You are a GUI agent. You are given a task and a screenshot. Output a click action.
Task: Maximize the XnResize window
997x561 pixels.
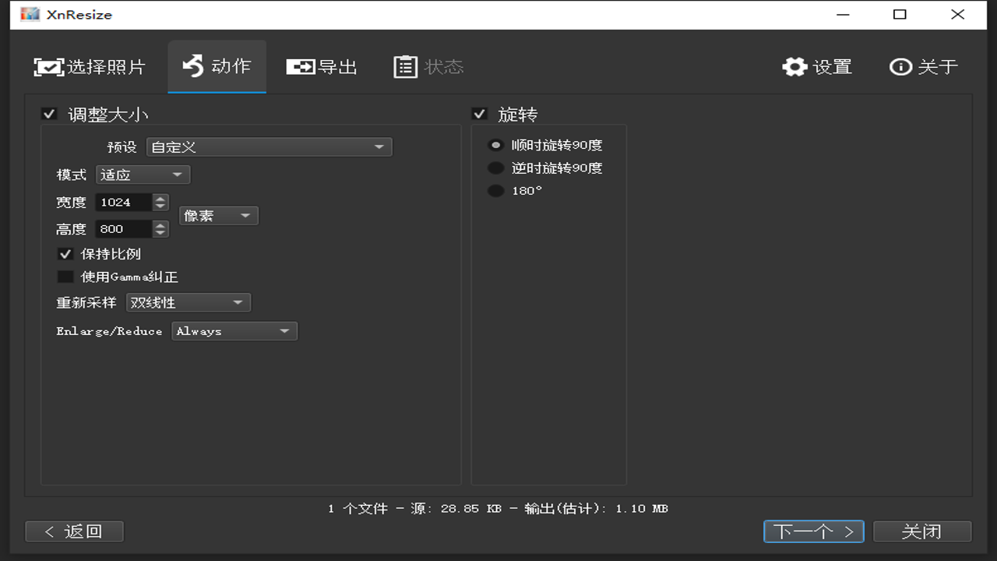(900, 15)
